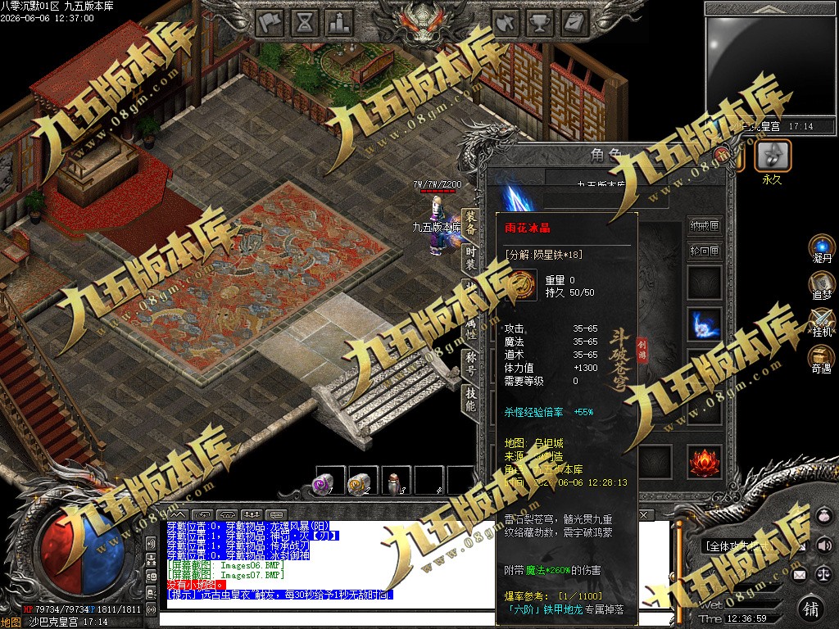Click empty equipment slot below 轮回匣
Screen dimensions: 839x629
click(x=704, y=283)
